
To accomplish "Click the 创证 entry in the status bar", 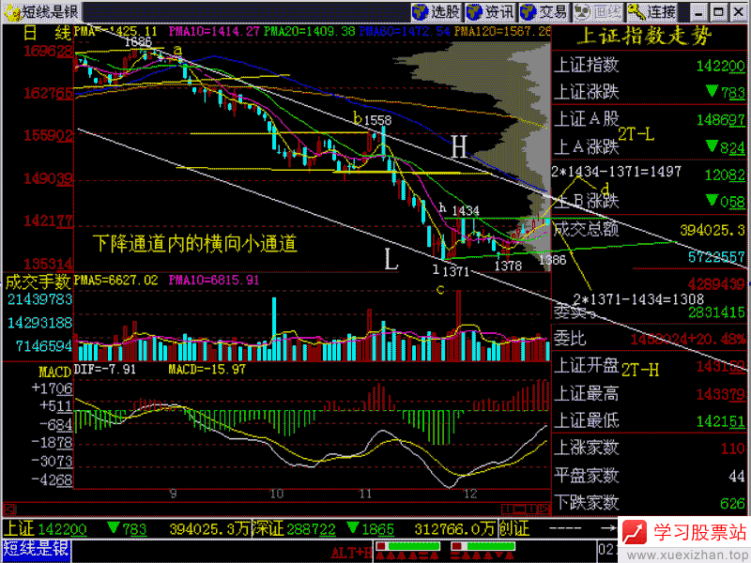I will (x=514, y=529).
